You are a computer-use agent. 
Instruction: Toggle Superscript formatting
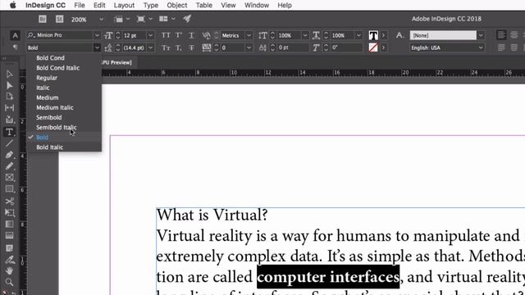pyautogui.click(x=179, y=35)
